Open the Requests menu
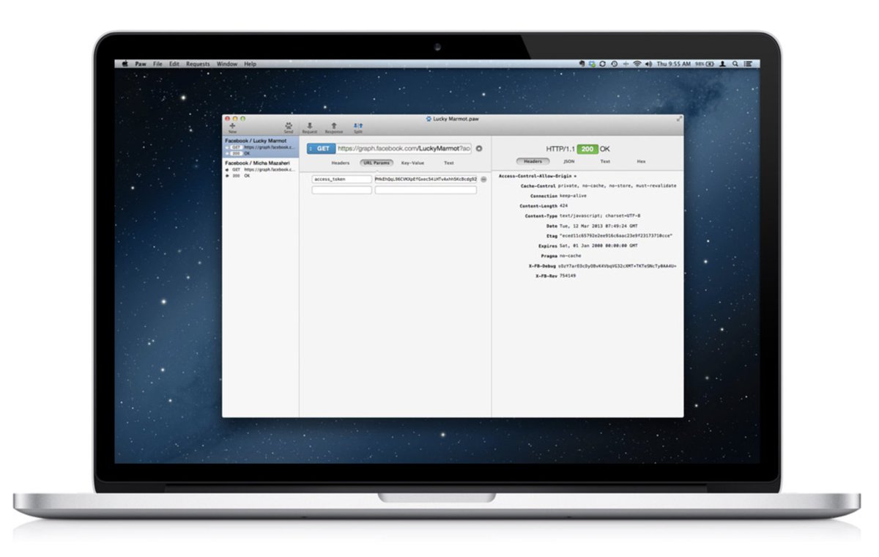This screenshot has height=557, width=879. tap(198, 64)
